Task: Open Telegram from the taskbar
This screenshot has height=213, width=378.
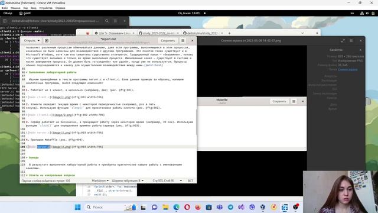Action: point(230,207)
